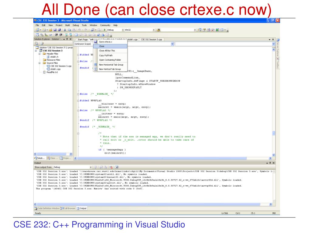
Task: Open the Call Browser tab
Action: pos(68,208)
